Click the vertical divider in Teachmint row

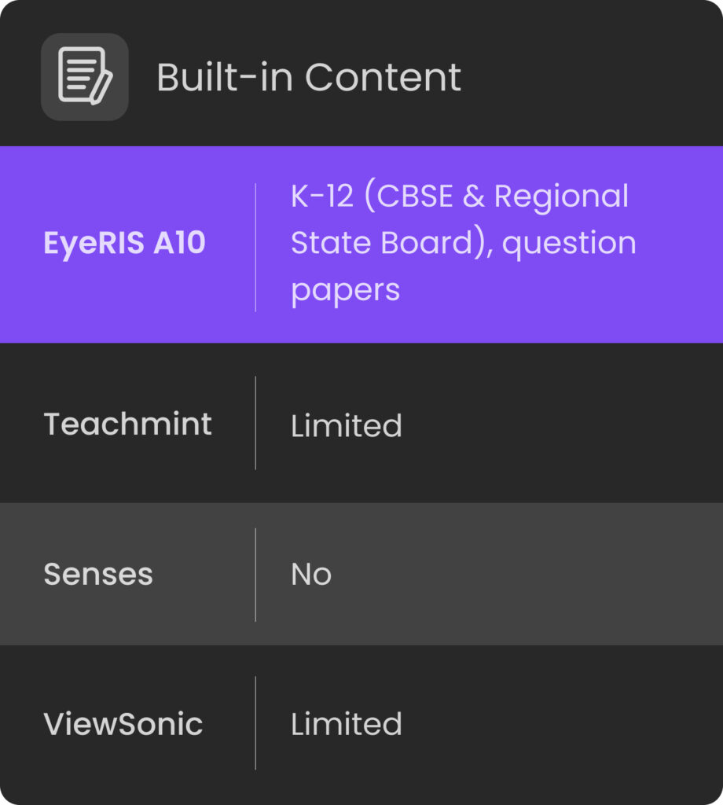click(255, 423)
